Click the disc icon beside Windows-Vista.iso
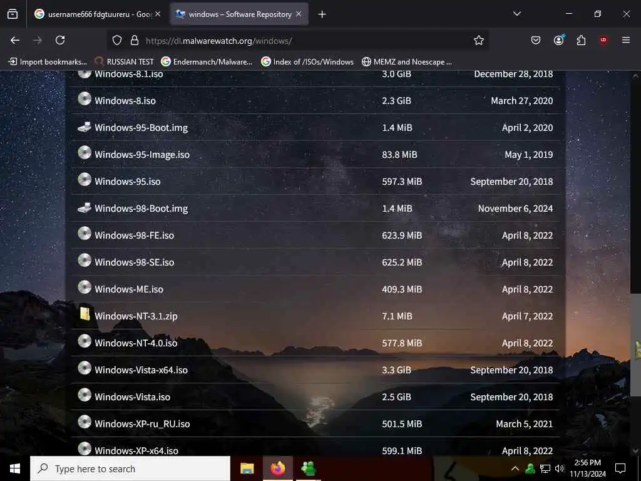Viewport: 641px width, 481px height. [x=85, y=395]
